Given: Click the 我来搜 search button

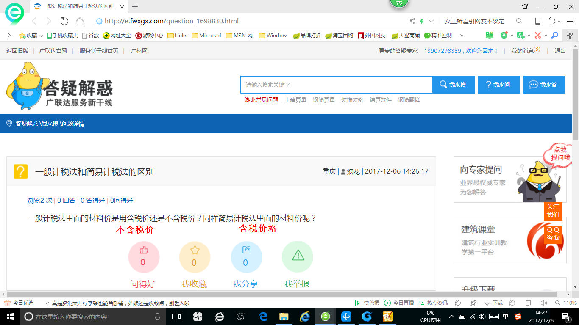Looking at the screenshot, I should point(453,85).
